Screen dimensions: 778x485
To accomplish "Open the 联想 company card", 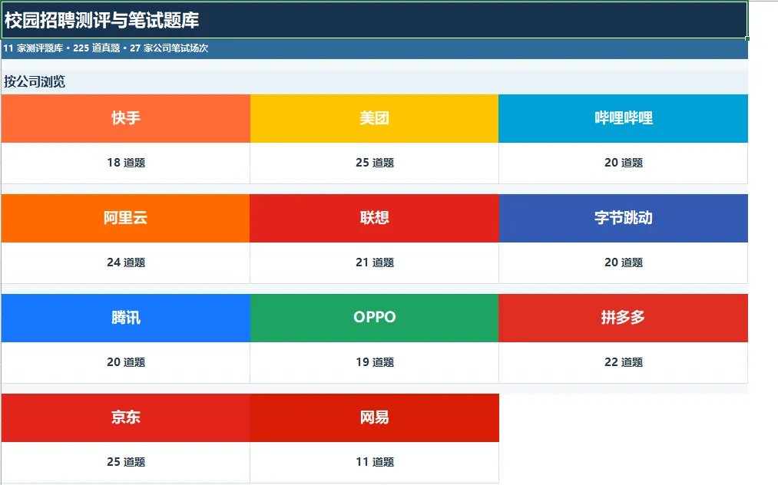I will point(374,218).
